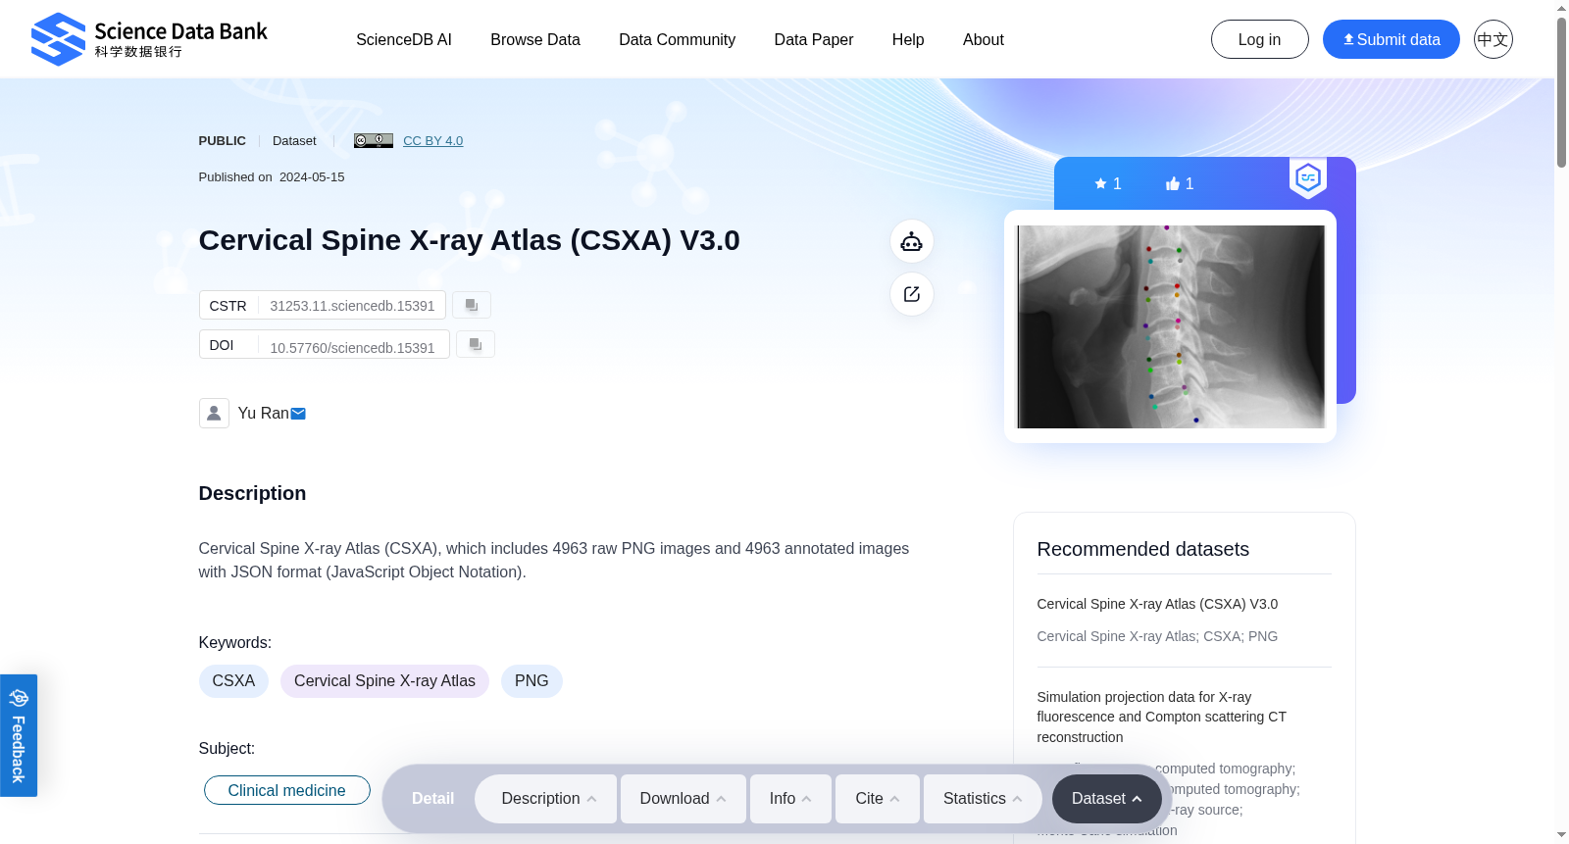This screenshot has height=844, width=1569.
Task: Click the Submit data button
Action: tap(1391, 39)
